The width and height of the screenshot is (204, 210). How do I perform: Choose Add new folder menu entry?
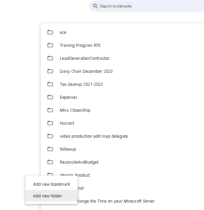(51, 196)
